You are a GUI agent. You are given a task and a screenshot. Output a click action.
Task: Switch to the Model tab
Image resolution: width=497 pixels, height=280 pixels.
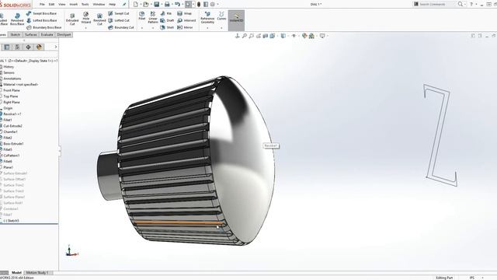click(16, 273)
